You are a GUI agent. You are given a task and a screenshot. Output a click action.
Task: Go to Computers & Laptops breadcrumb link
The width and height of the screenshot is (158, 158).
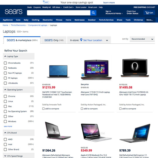point(38,25)
